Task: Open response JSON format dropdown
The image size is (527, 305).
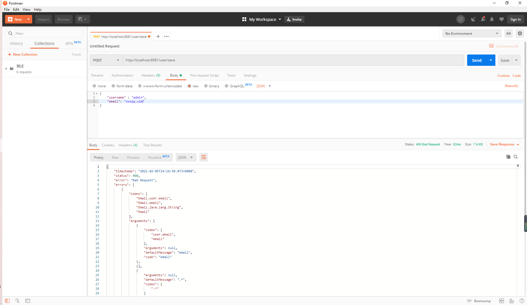Action: pos(186,157)
